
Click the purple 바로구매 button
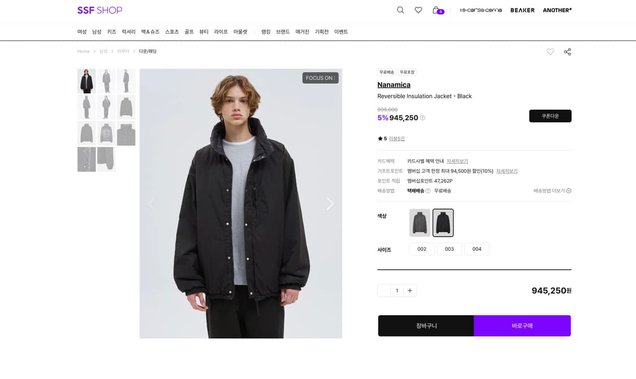[522, 326]
